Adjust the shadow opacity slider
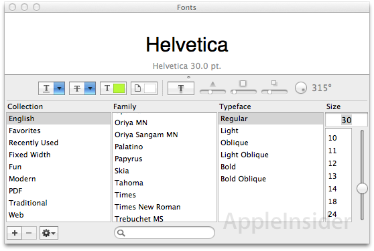Image resolution: width=374 pixels, height=251 pixels. [212, 92]
